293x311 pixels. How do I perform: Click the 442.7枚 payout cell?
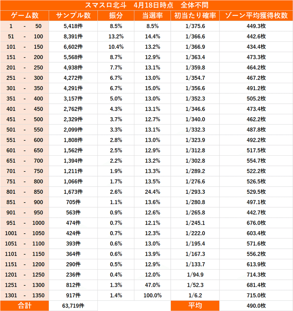[x=256, y=212]
